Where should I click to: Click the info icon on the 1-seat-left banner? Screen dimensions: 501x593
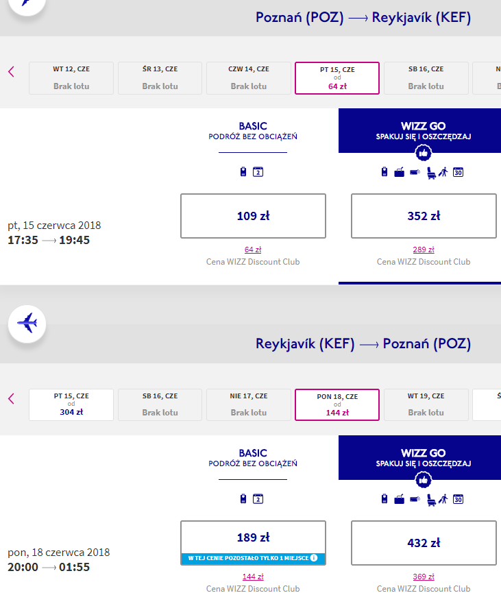coord(314,558)
